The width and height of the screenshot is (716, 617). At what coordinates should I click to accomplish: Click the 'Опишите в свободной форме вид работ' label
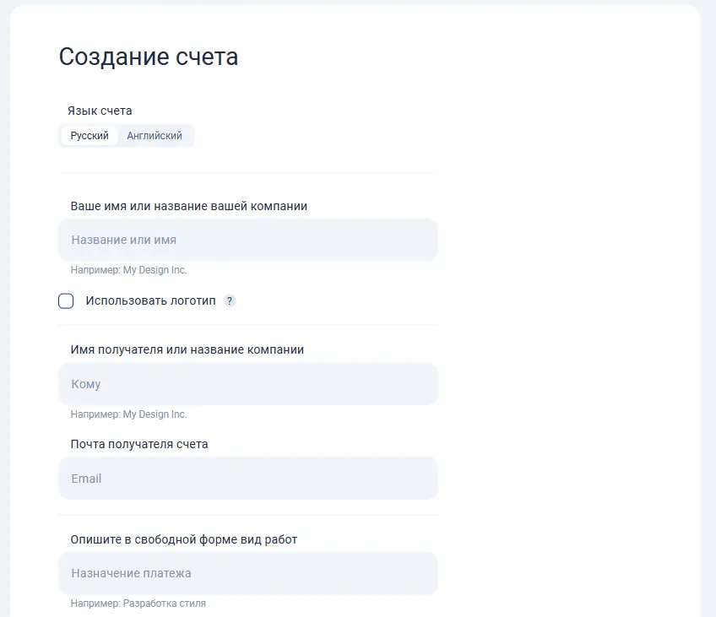(x=183, y=539)
